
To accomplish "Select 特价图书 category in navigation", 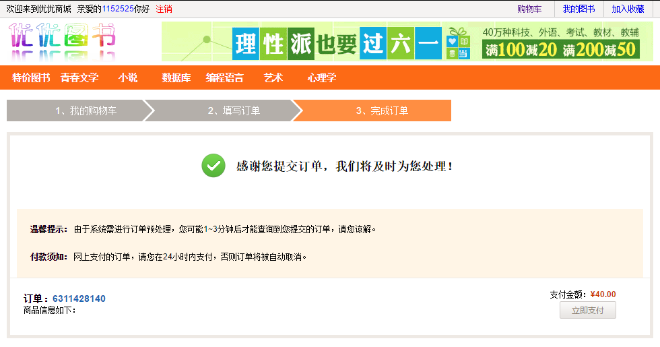I will click(31, 77).
